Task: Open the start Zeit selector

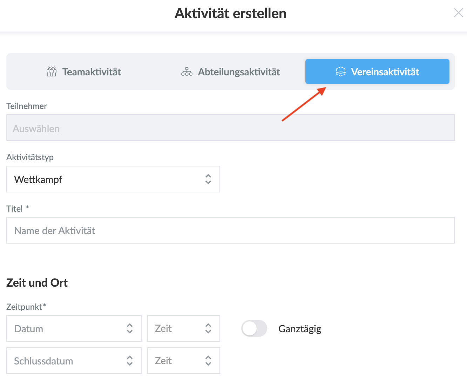Action: point(179,328)
